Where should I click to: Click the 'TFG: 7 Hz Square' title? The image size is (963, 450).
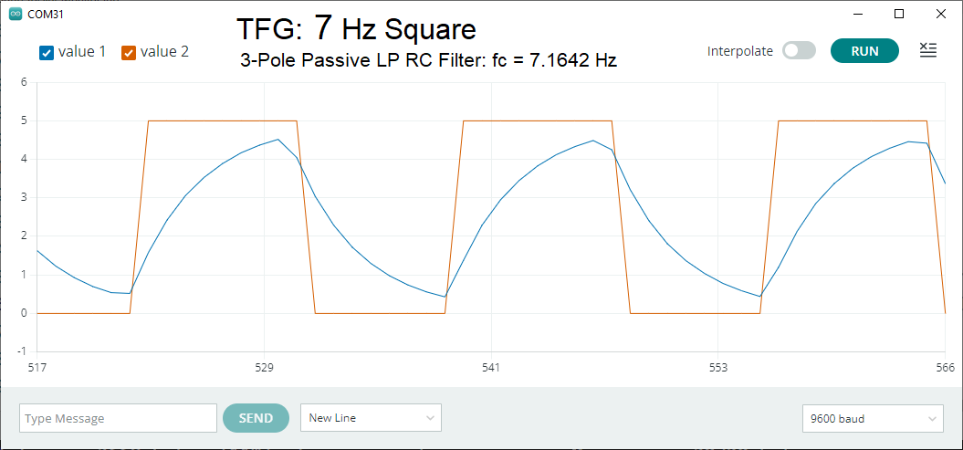(356, 29)
